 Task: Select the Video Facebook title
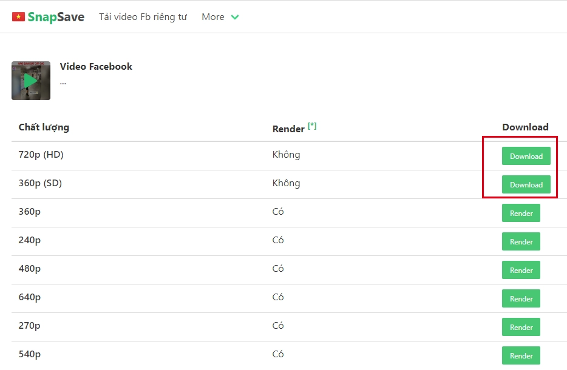pos(95,66)
